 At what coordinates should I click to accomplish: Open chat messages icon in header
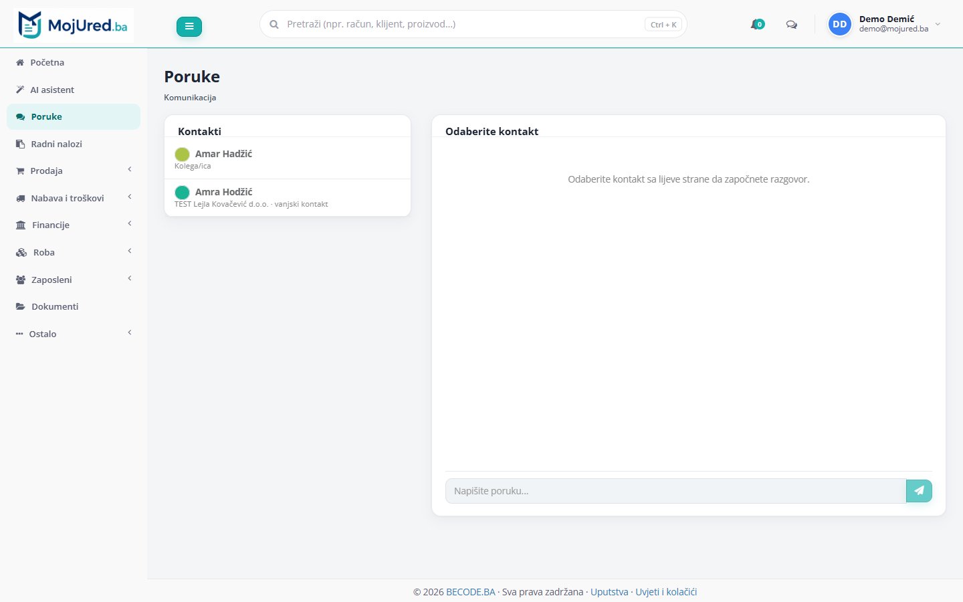792,25
